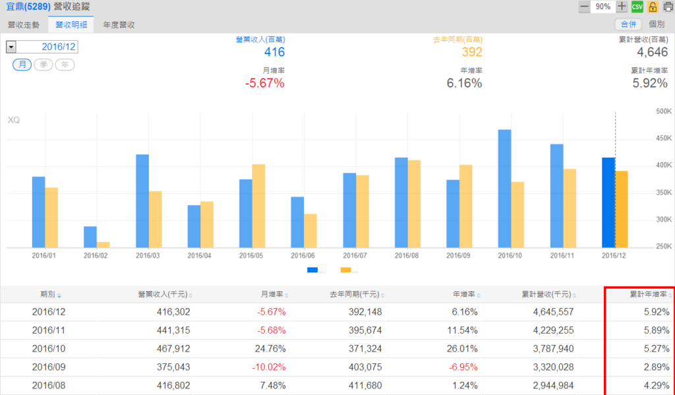Sort table by 期別 column
This screenshot has width=675, height=395.
point(50,295)
